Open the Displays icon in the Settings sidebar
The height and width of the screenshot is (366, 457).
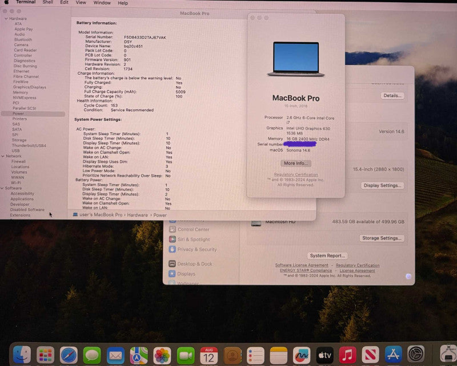172,274
